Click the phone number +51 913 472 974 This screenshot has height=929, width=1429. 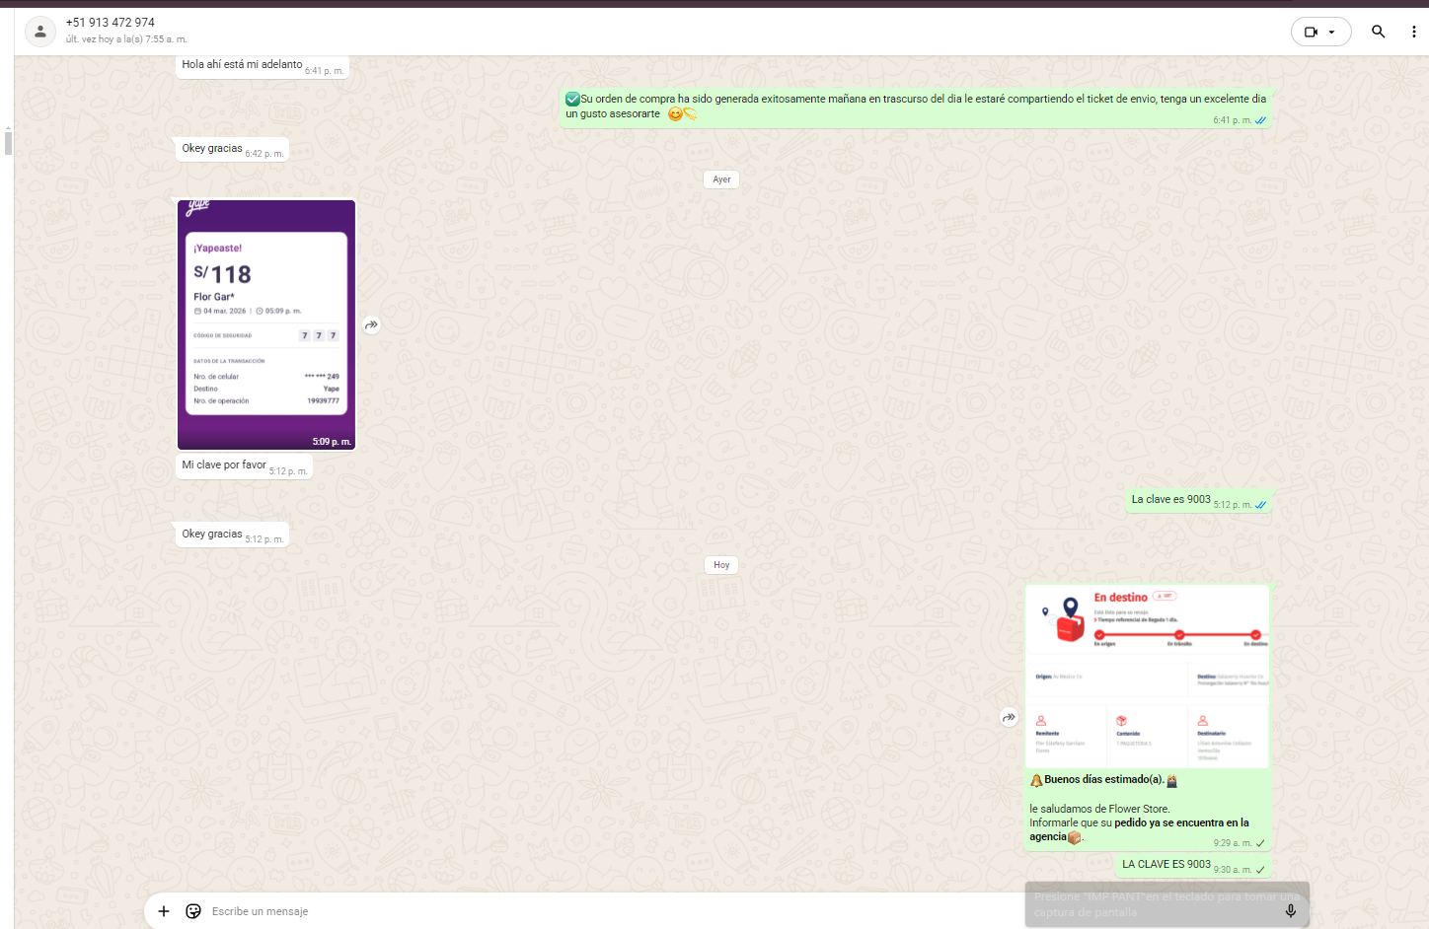click(111, 23)
